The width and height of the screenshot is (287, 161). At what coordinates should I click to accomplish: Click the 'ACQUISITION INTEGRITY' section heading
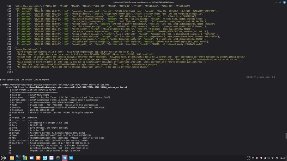tap(25, 118)
